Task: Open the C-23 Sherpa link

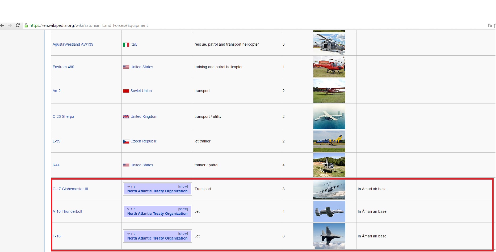Action: point(63,116)
